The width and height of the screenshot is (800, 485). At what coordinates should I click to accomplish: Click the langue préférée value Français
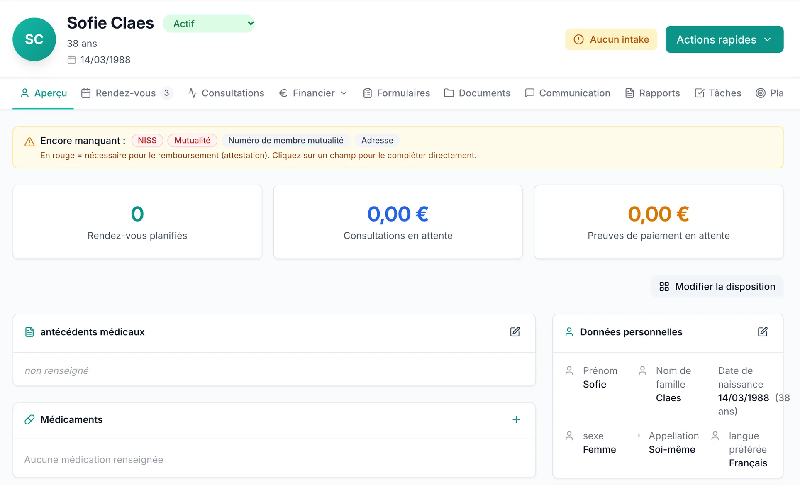(x=748, y=463)
